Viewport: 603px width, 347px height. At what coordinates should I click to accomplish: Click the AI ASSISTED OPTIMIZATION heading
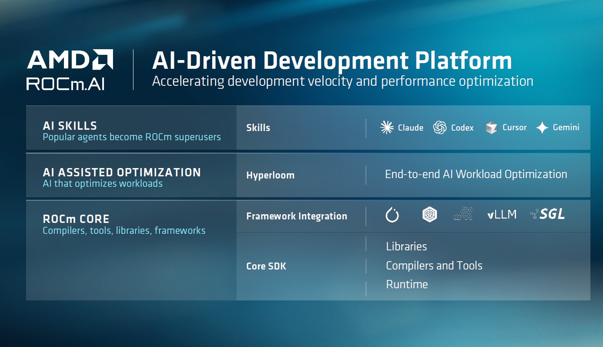(122, 172)
